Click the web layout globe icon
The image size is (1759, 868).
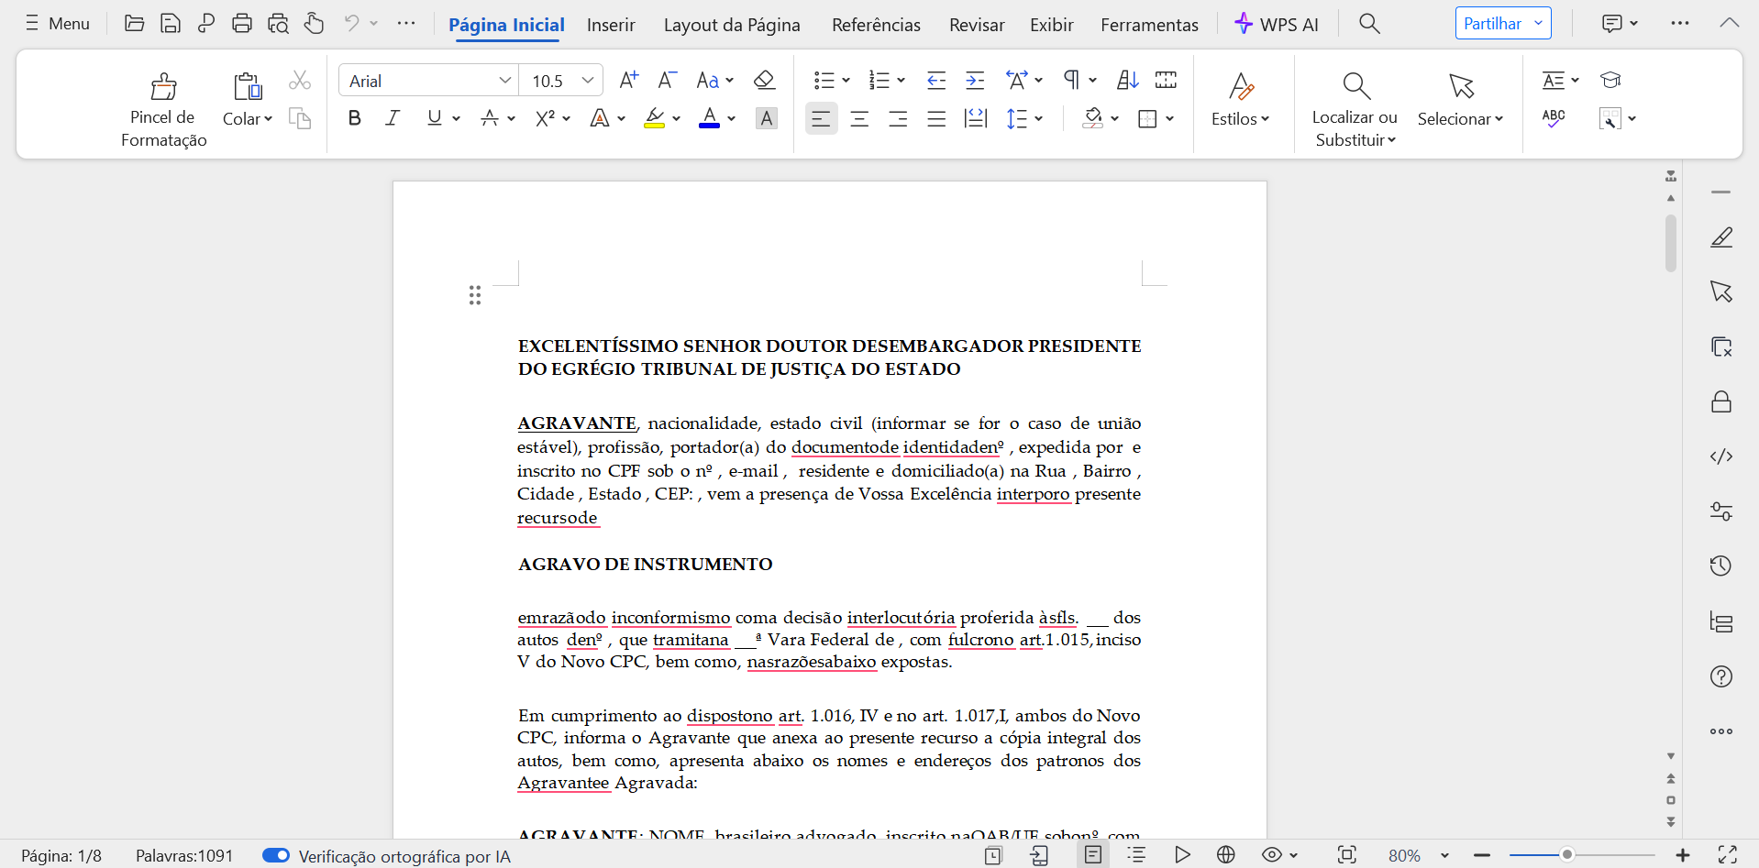(1226, 854)
